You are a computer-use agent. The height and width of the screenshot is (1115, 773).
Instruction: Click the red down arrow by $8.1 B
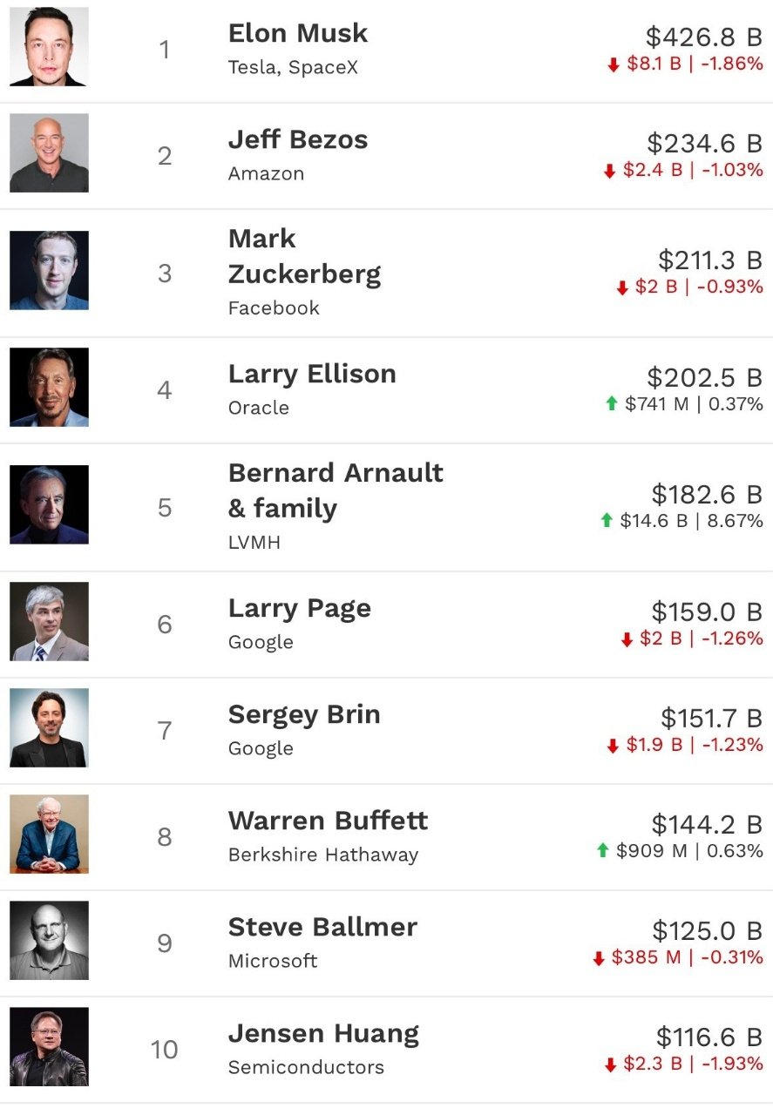(x=614, y=64)
